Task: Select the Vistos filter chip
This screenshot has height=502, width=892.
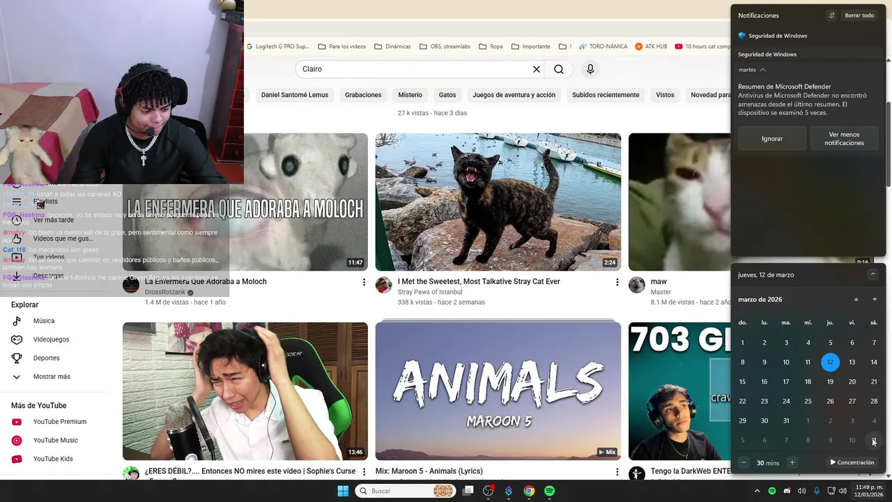Action: (x=665, y=95)
